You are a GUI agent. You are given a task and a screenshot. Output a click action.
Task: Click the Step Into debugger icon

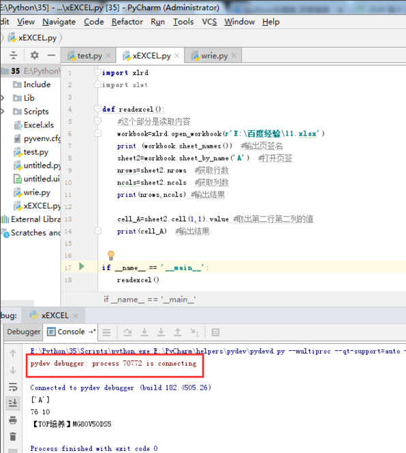[144, 332]
